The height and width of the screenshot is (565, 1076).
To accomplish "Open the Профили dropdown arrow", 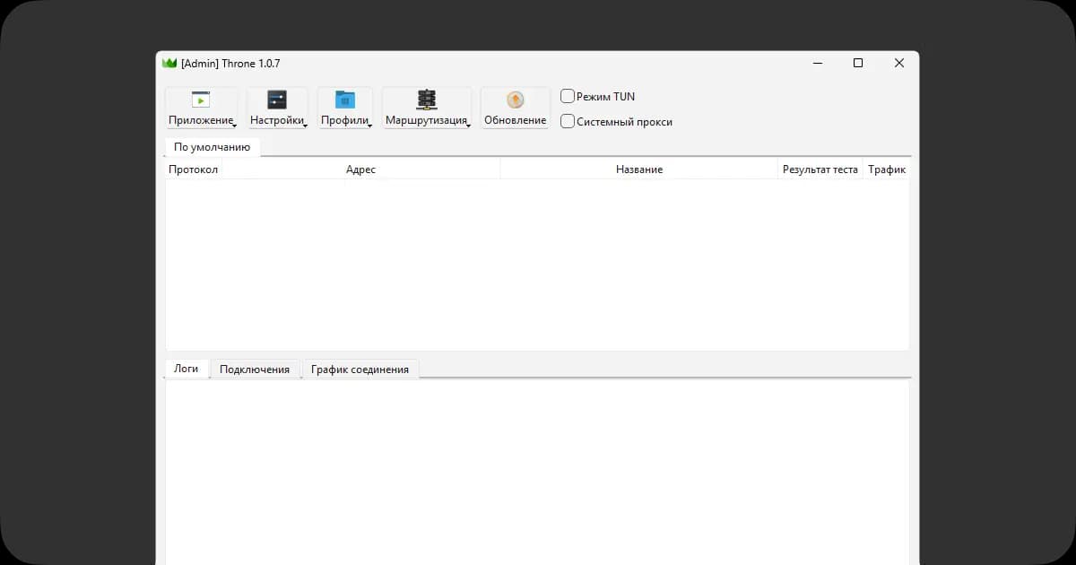I will (369, 126).
